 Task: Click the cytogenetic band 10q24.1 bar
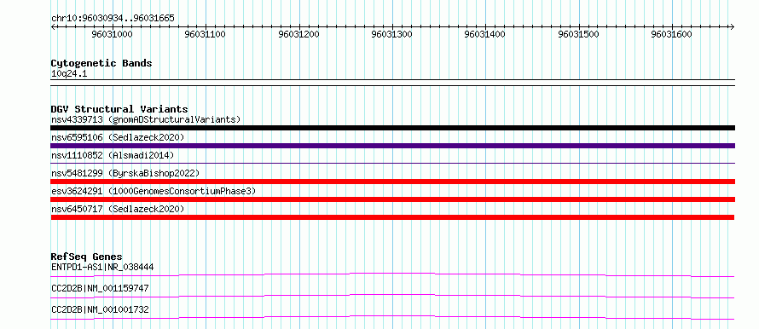[x=392, y=83]
